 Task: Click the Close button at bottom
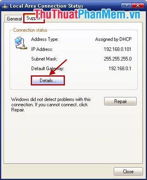pyautogui.click(x=128, y=171)
